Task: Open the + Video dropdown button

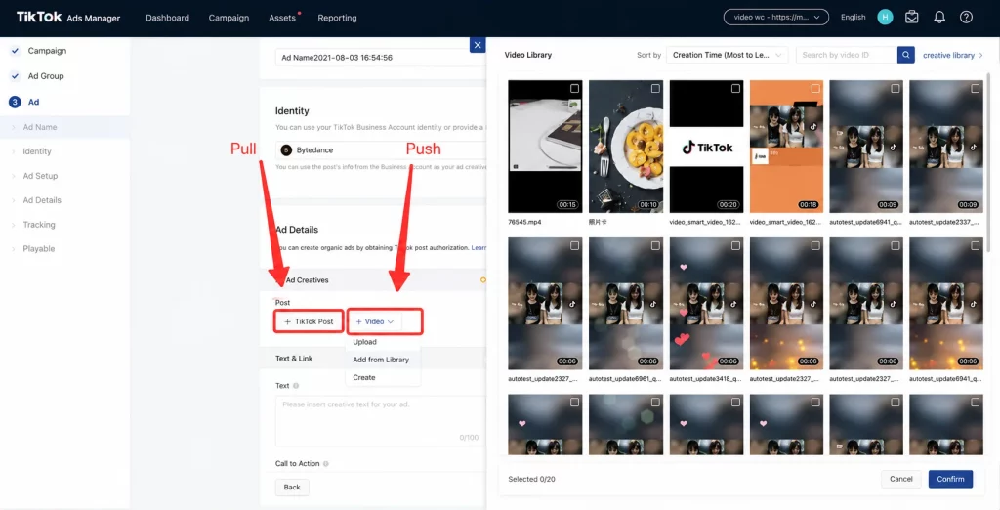Action: pyautogui.click(x=374, y=321)
